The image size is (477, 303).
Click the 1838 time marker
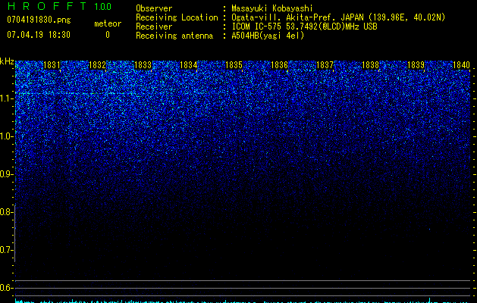(x=371, y=65)
